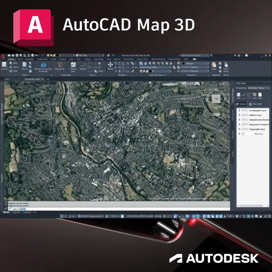Click the Capture Area icon
The image size is (272, 272).
click(x=73, y=67)
